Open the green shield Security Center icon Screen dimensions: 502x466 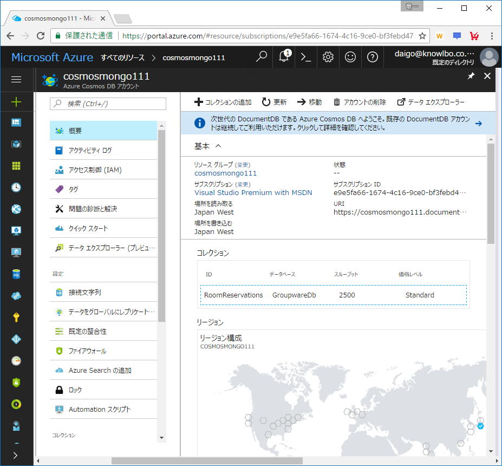click(16, 383)
